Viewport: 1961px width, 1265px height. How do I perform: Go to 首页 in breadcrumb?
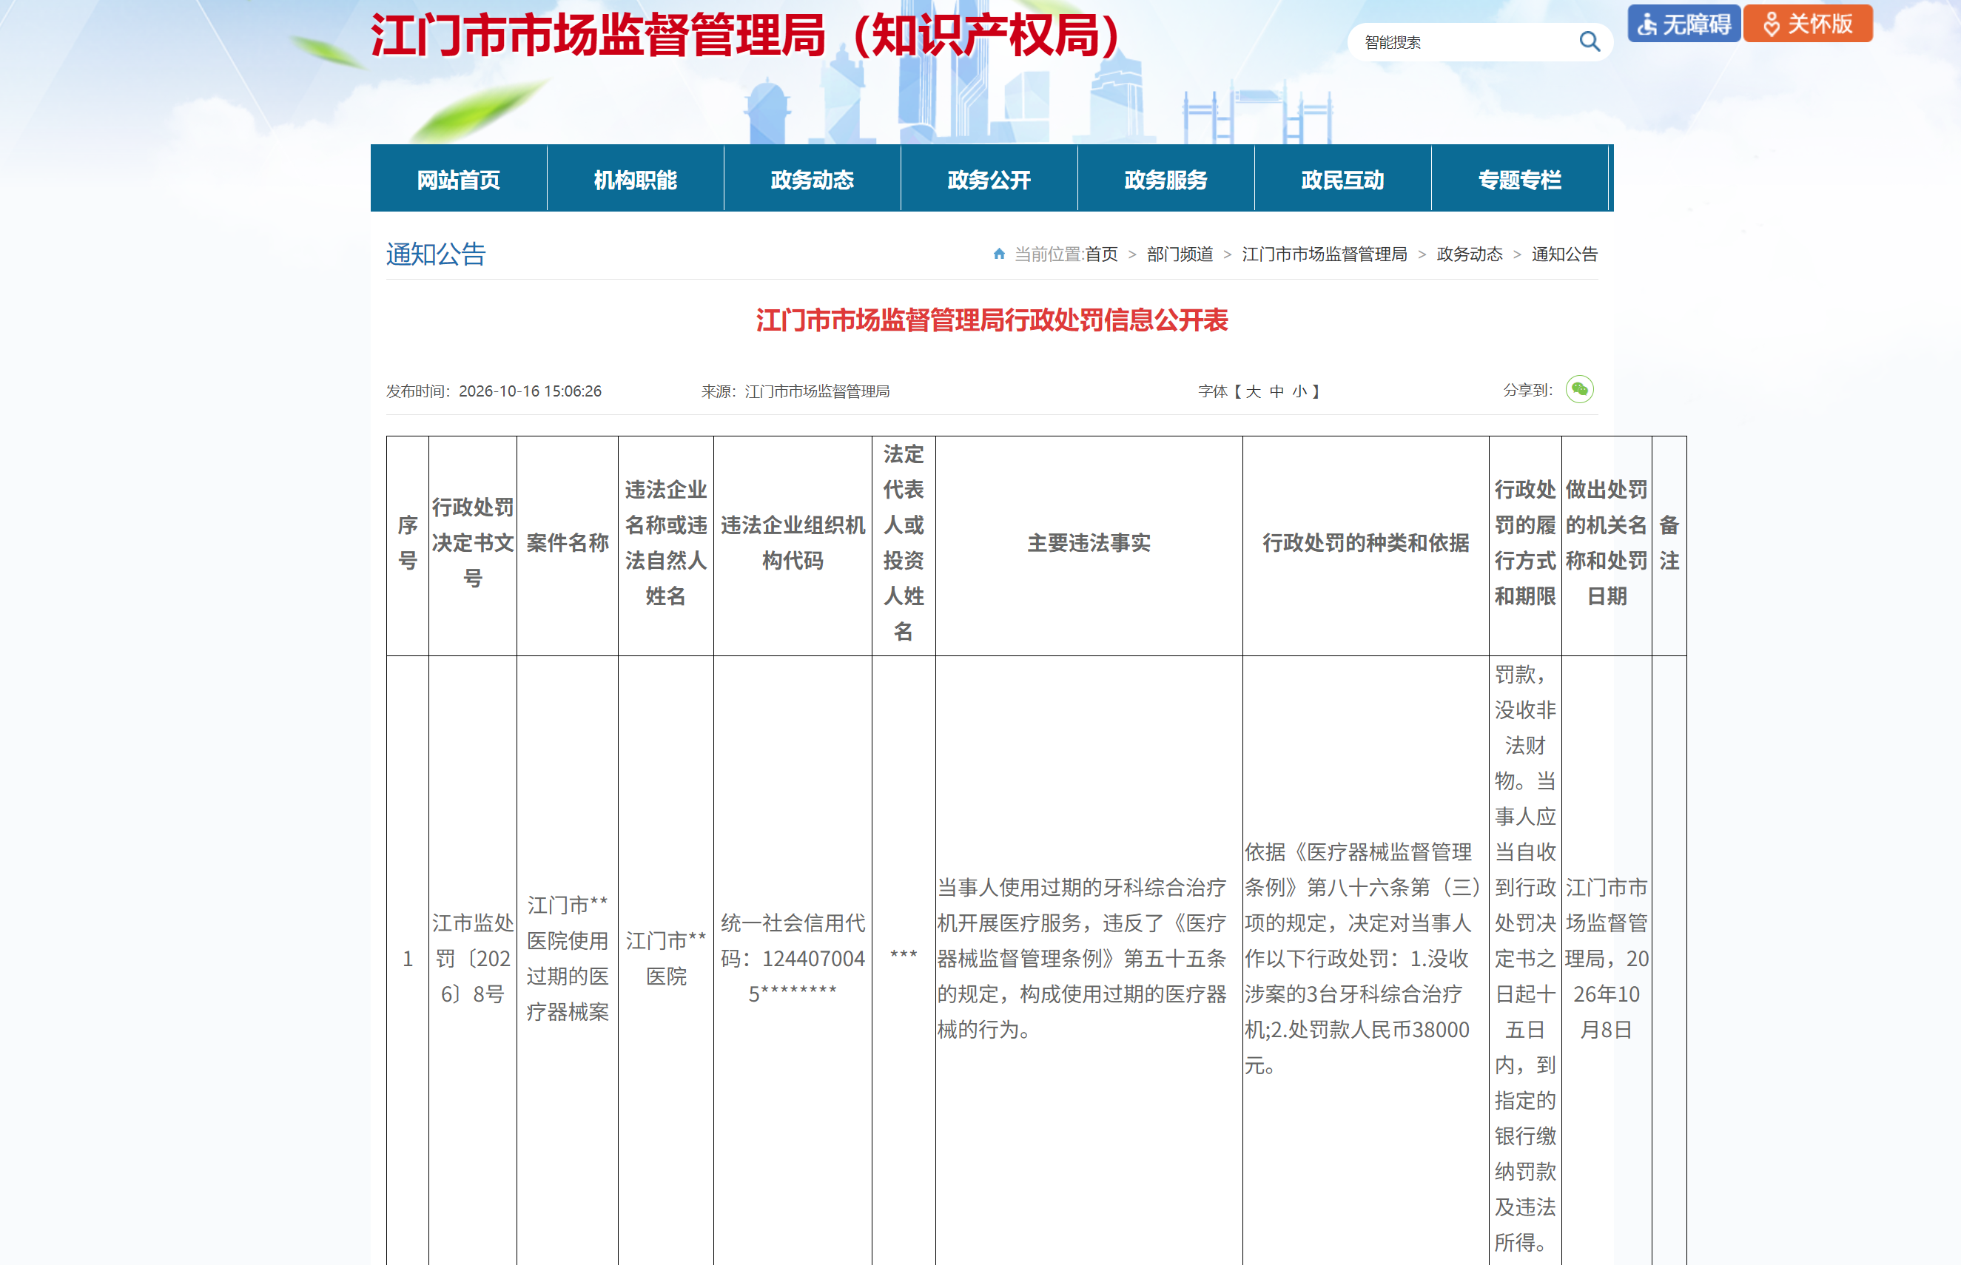coord(1101,254)
